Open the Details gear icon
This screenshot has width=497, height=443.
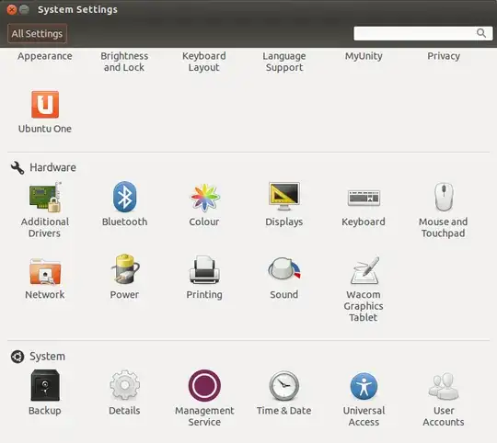tap(124, 385)
